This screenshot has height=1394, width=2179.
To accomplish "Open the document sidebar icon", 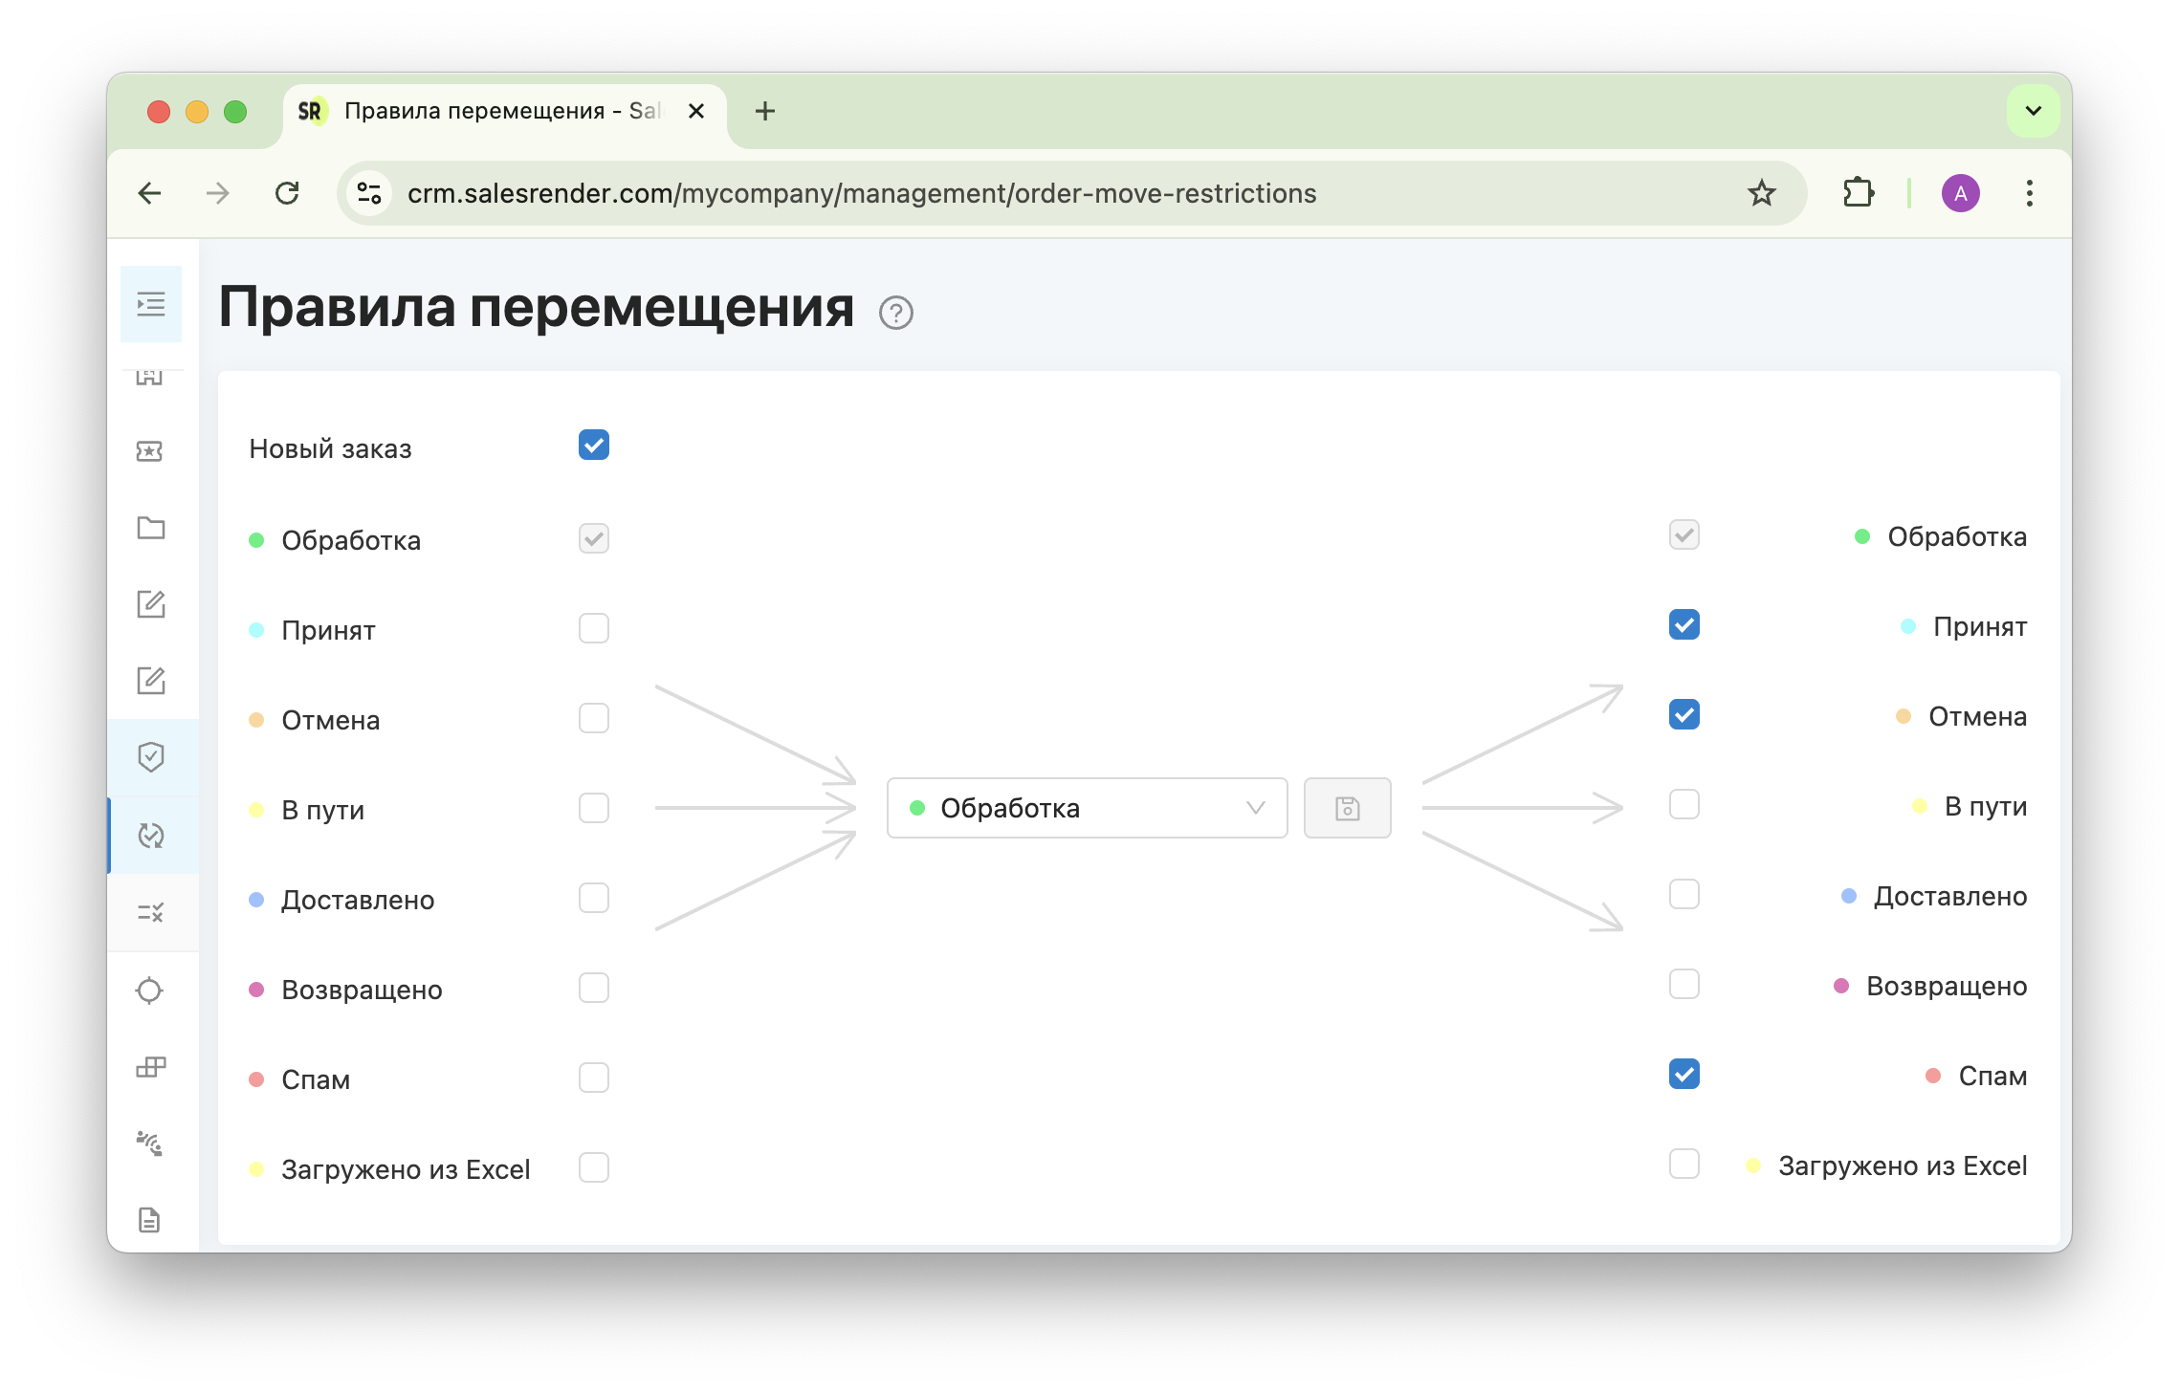I will point(150,1220).
